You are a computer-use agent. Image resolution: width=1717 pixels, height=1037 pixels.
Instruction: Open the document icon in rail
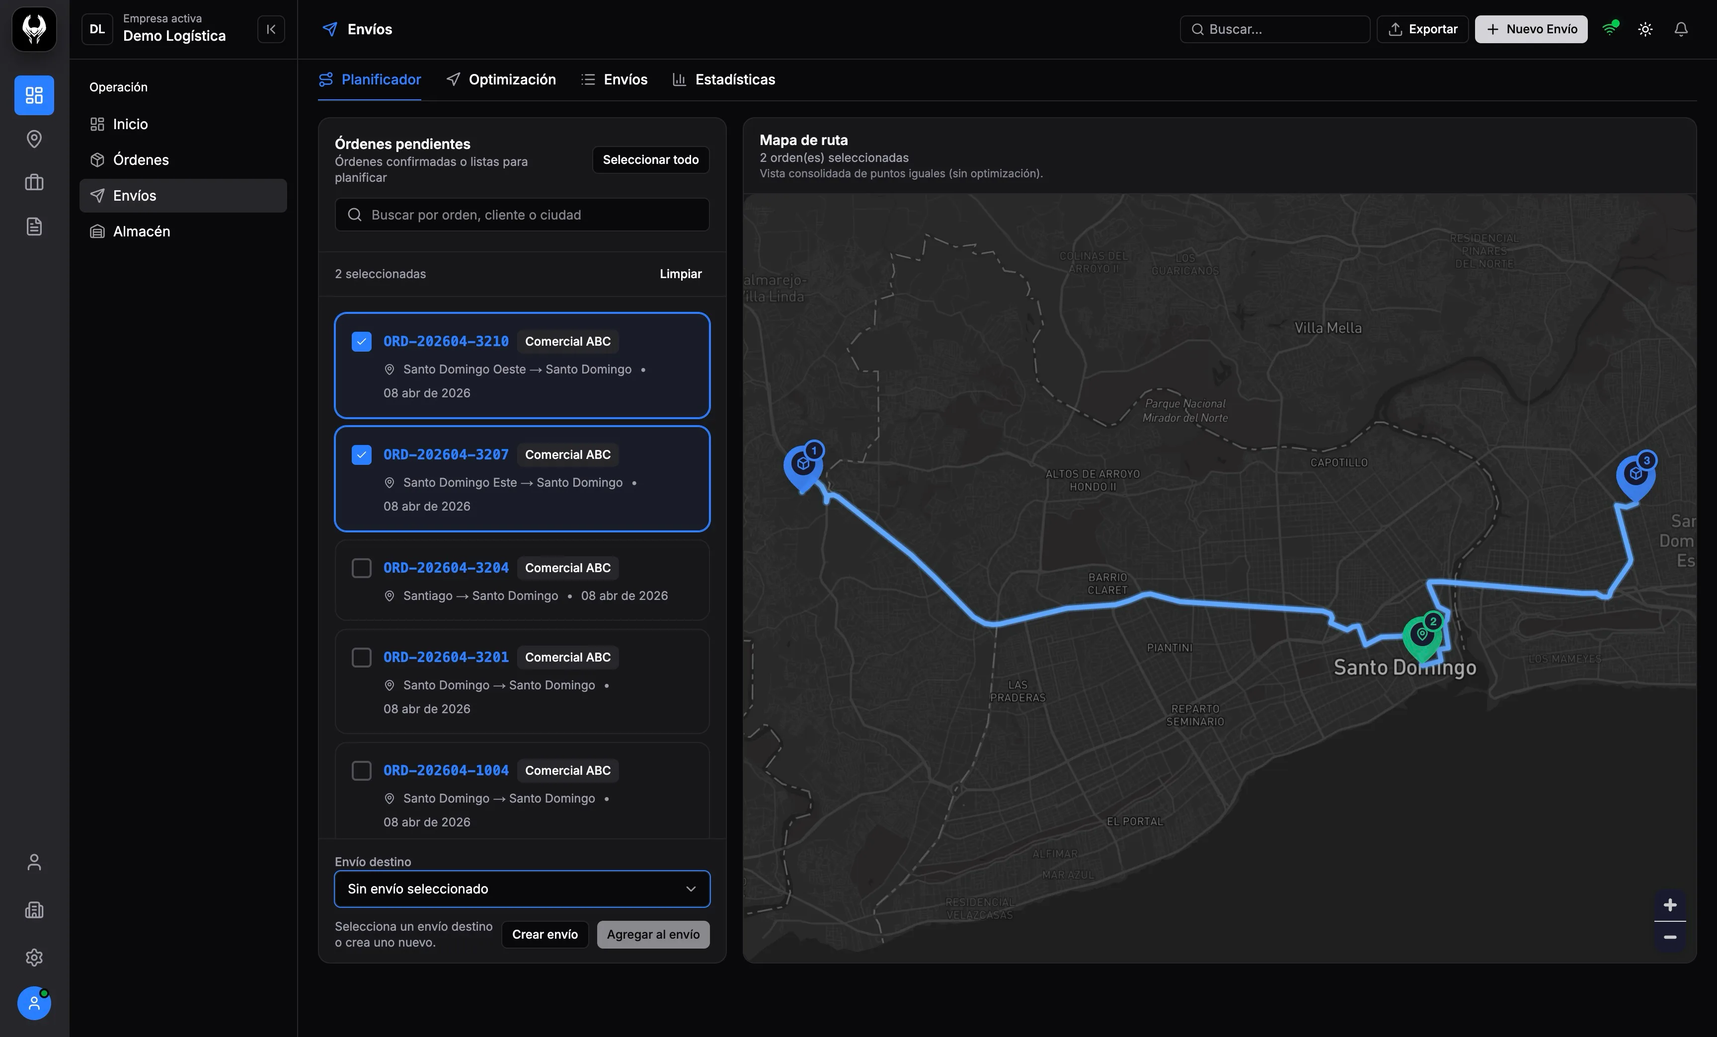point(34,226)
